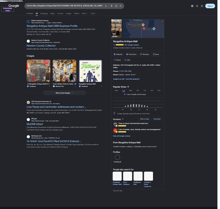Switch to the Images tab
This screenshot has width=220, height=209.
[x=69, y=13]
